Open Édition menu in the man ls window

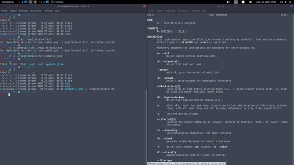tap(160, 11)
